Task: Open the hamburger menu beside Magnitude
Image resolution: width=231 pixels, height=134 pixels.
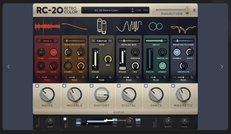Action: click(194, 10)
